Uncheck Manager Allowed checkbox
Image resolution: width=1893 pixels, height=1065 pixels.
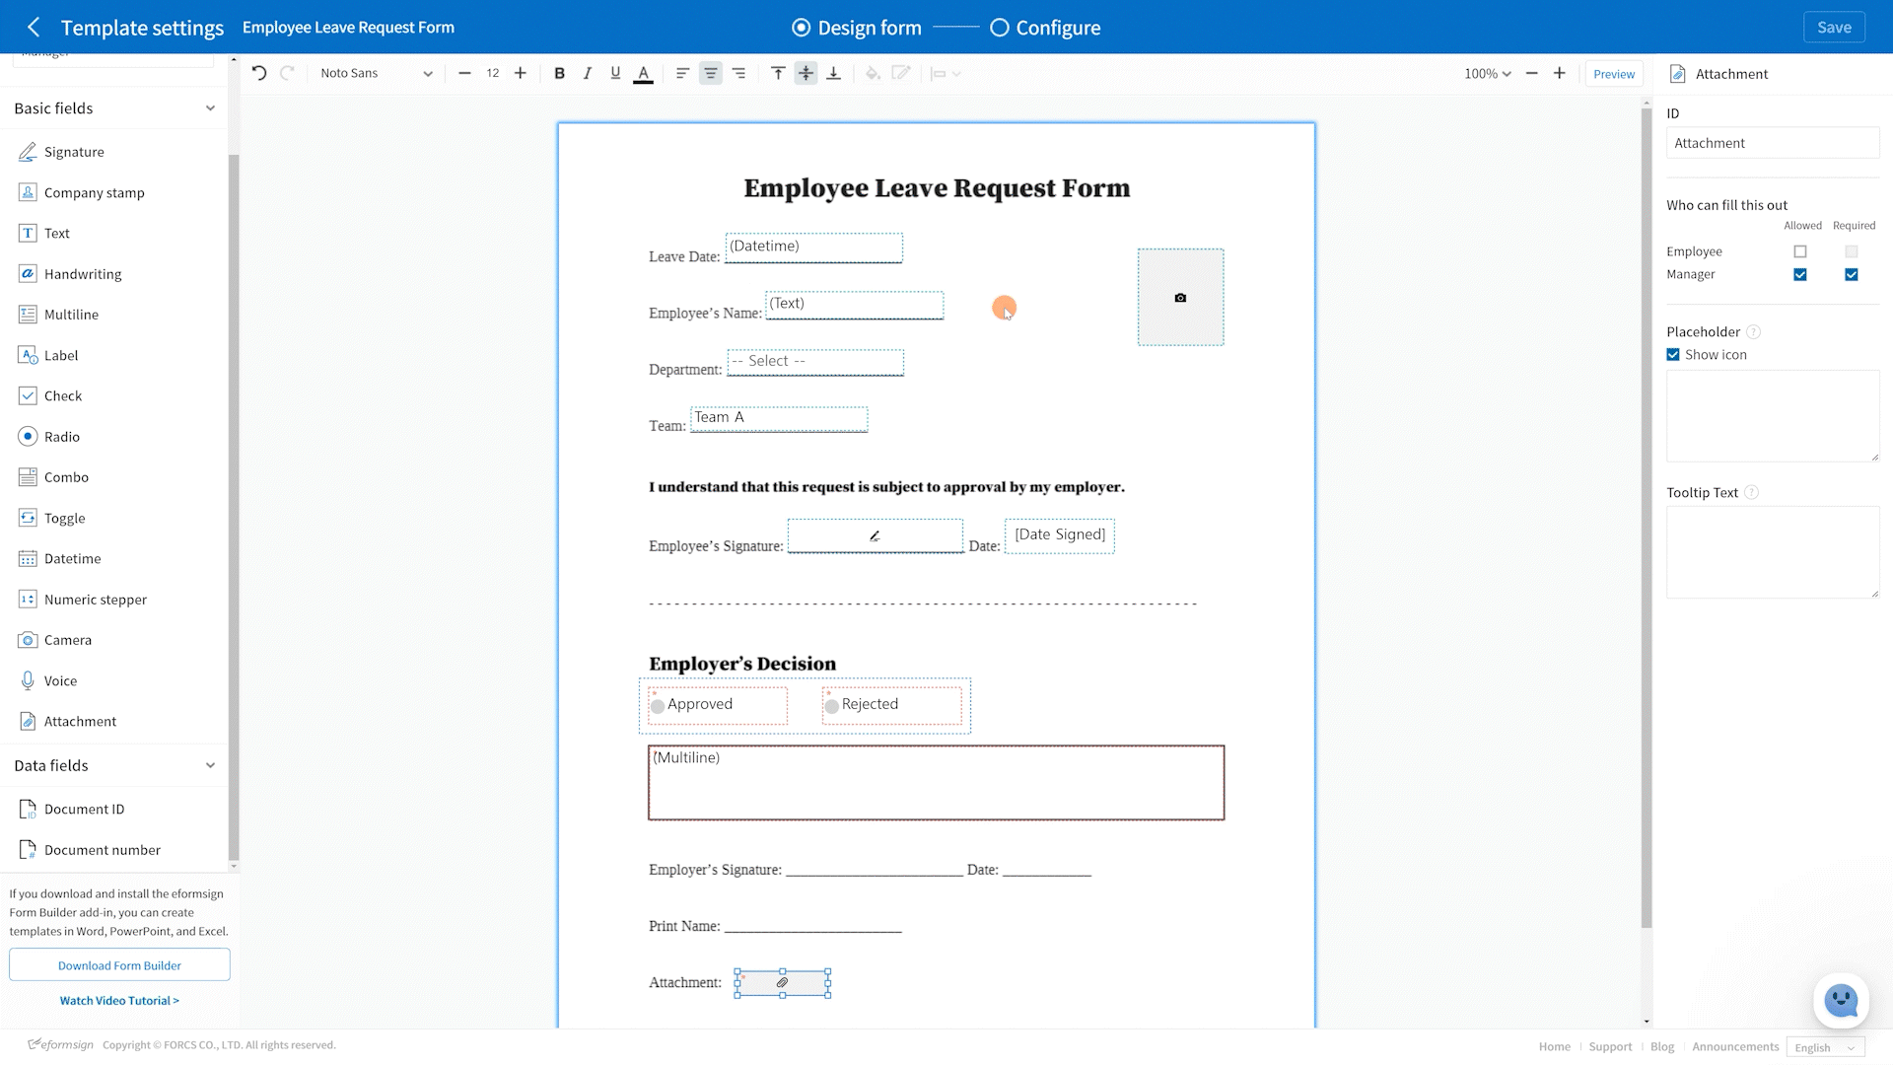click(1800, 274)
